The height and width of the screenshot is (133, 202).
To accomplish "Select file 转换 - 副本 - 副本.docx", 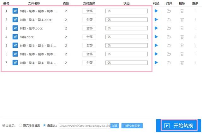I will point(36,20).
